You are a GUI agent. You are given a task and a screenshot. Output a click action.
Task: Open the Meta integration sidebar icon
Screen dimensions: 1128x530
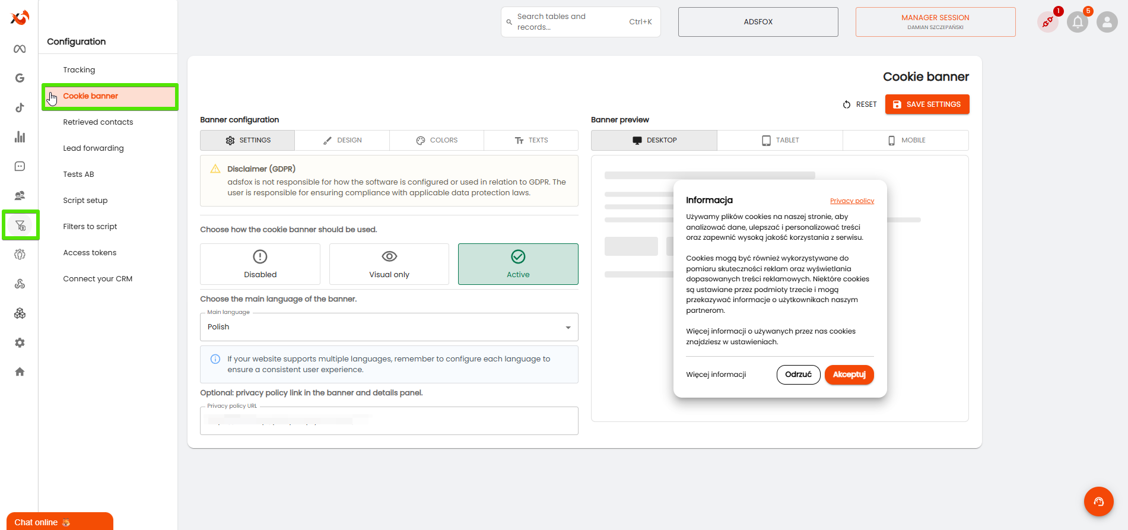coord(20,49)
